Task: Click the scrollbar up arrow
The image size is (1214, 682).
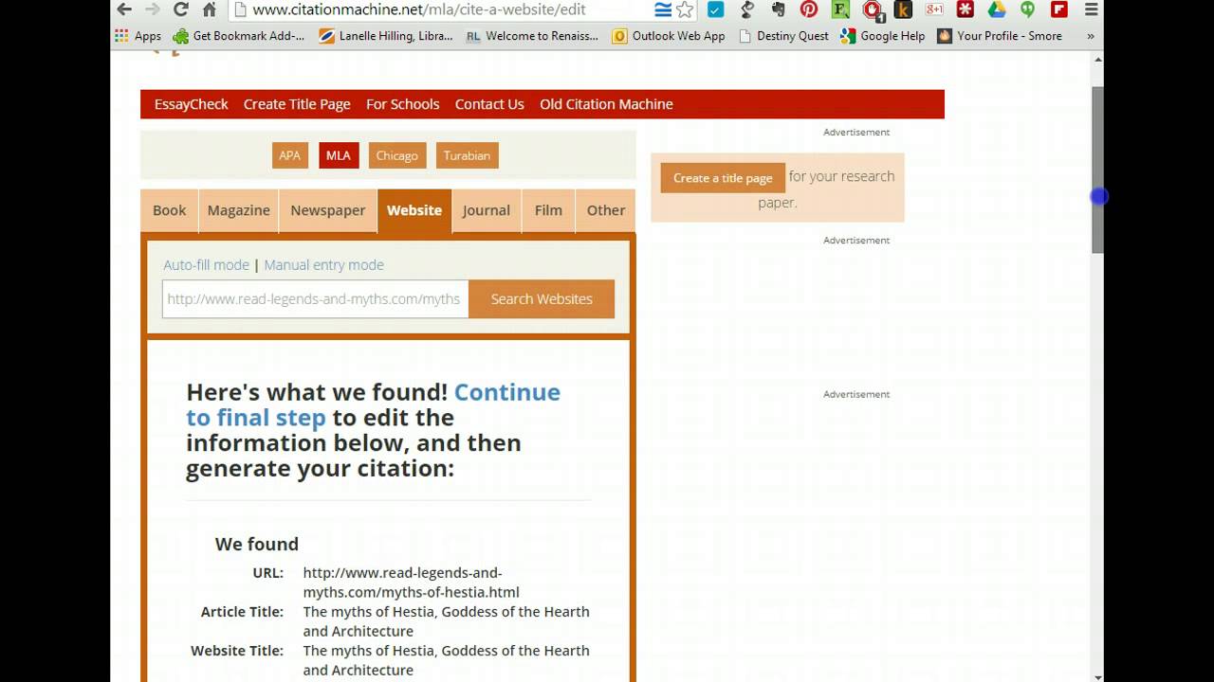Action: click(x=1097, y=60)
